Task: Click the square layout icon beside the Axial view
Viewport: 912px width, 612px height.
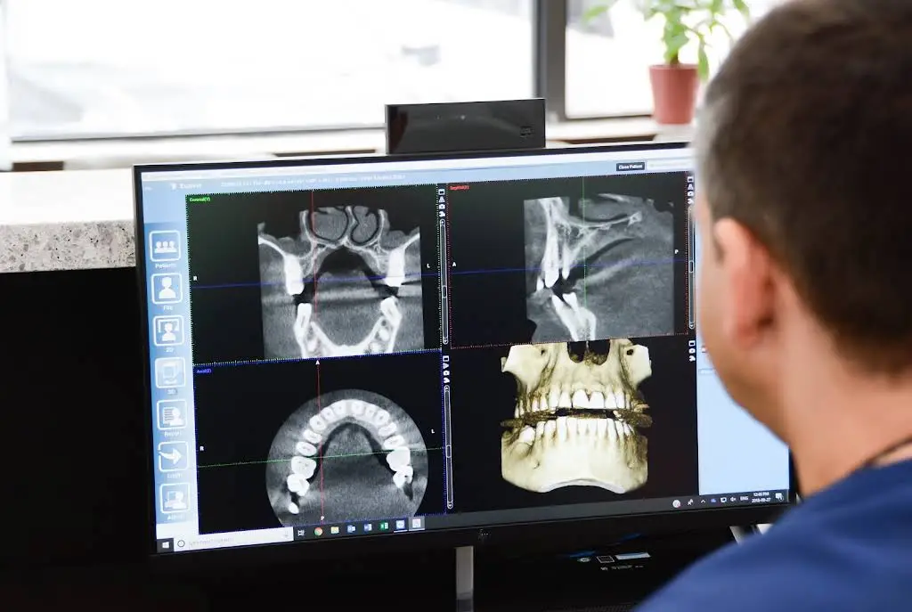Action: click(446, 359)
